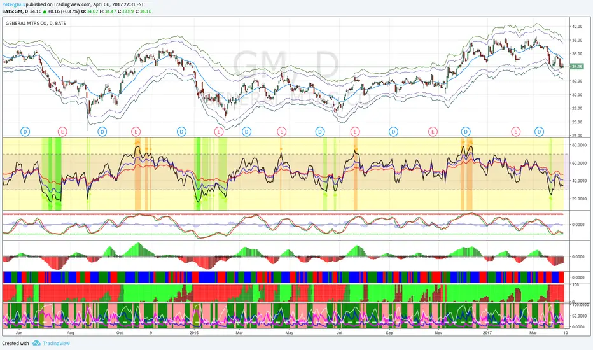The image size is (593, 350).
Task: Click the 24.00 price axis label
Action: 576,136
